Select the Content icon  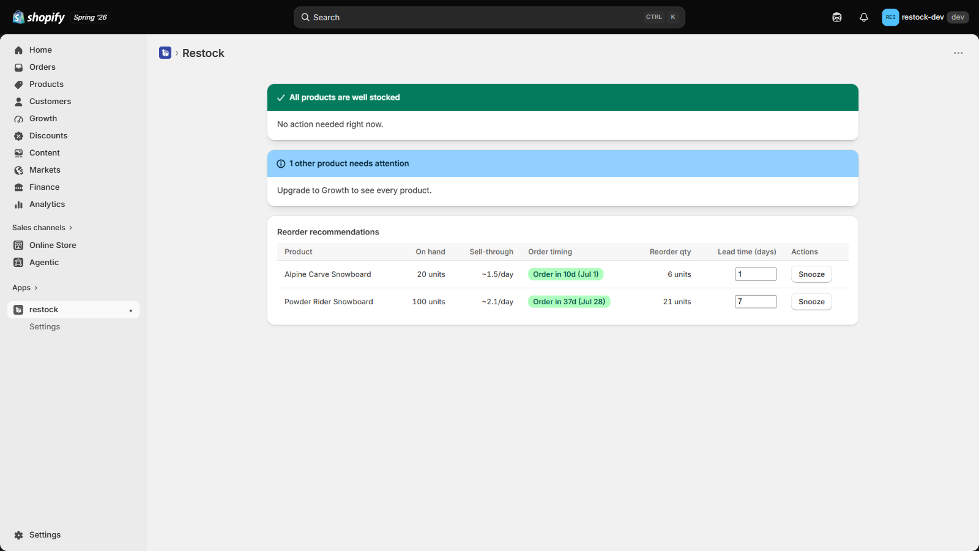point(18,153)
